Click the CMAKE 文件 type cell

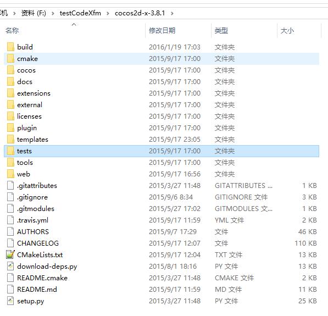[234, 278]
